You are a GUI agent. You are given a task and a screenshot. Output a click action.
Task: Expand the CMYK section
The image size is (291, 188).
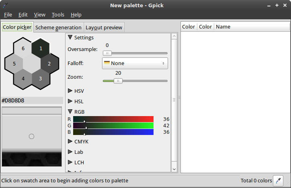(70, 141)
